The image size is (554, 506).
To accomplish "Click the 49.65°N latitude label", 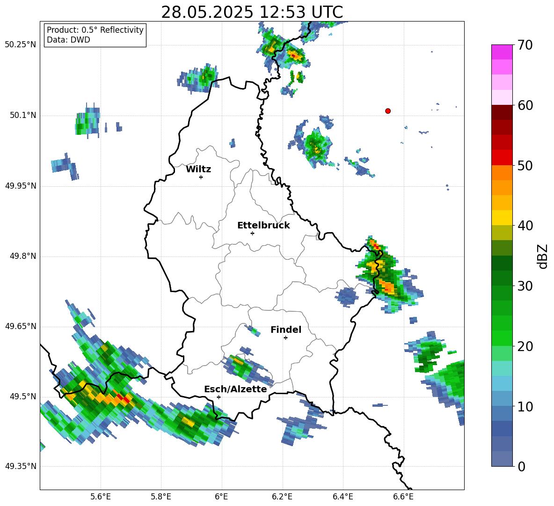I will pyautogui.click(x=21, y=326).
